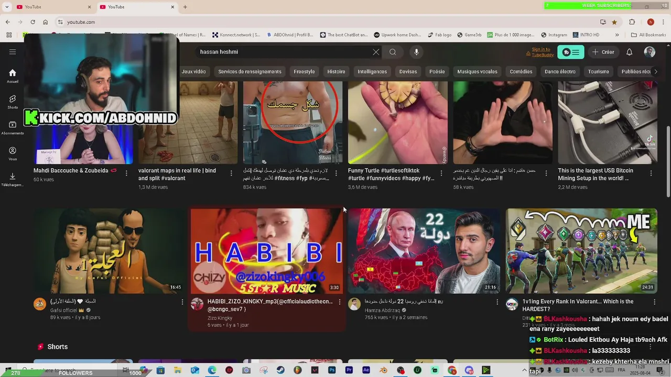
Task: Open 1v1ing Every Rank In Valorant thumbnail
Action: click(581, 251)
